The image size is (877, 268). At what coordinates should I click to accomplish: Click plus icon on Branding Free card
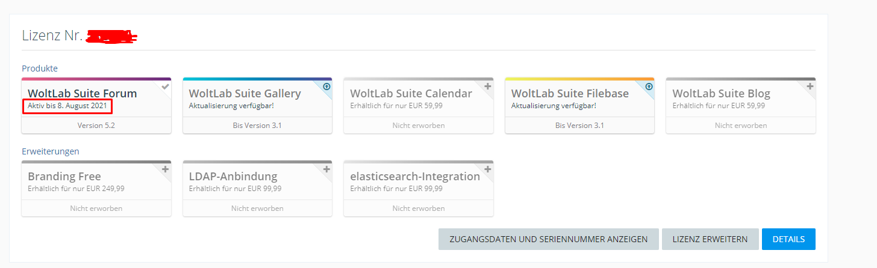pyautogui.click(x=166, y=169)
